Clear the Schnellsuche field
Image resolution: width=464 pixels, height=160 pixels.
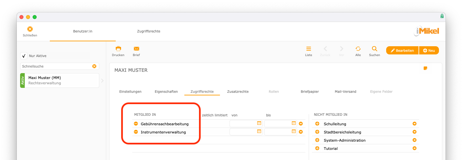(94, 66)
